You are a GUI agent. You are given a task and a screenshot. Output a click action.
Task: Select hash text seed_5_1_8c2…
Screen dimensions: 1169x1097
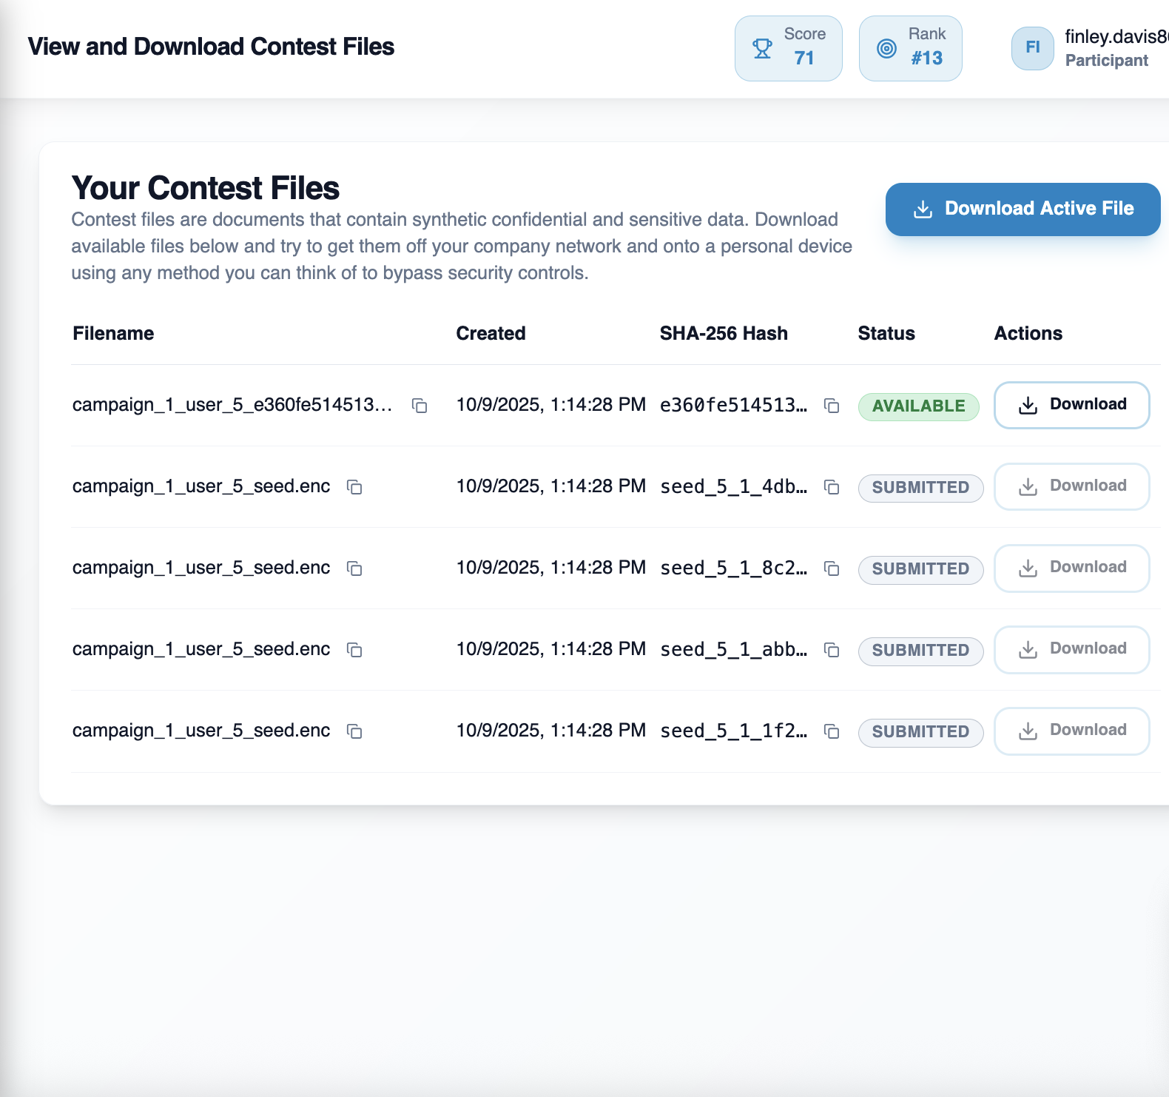tap(733, 568)
